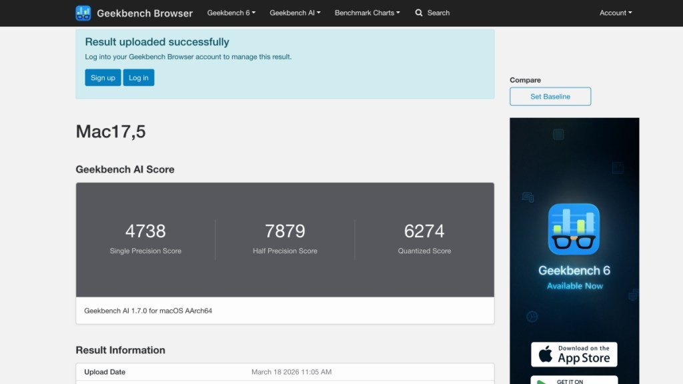
Task: Click the Geekbench Browser logo icon
Action: [83, 12]
